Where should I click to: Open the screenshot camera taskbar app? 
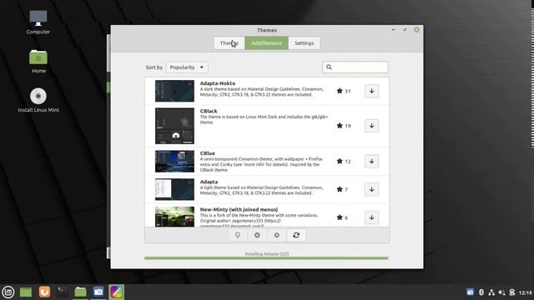pos(98,292)
